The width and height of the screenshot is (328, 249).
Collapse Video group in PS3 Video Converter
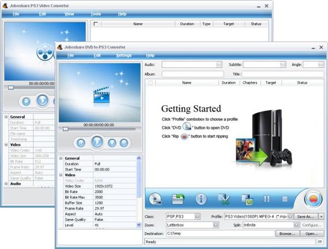coord(6,144)
